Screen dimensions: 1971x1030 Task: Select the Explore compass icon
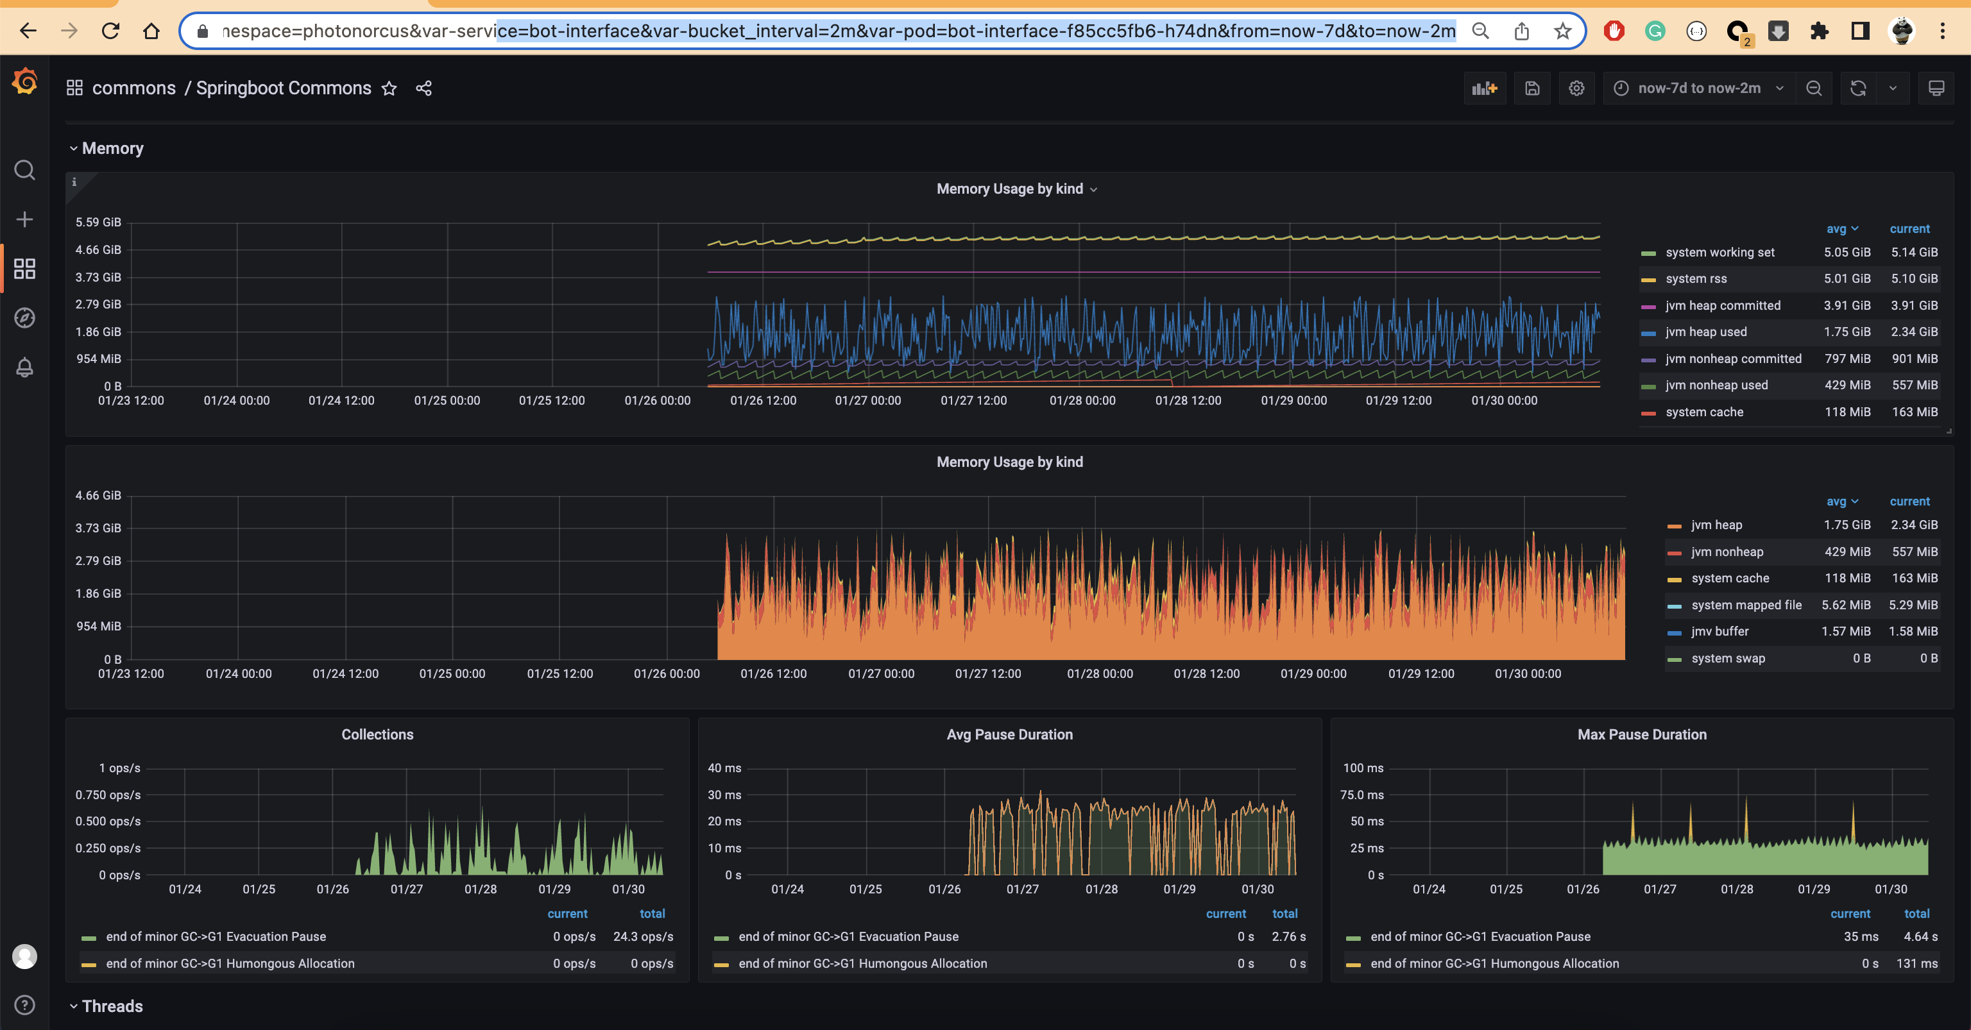24,318
